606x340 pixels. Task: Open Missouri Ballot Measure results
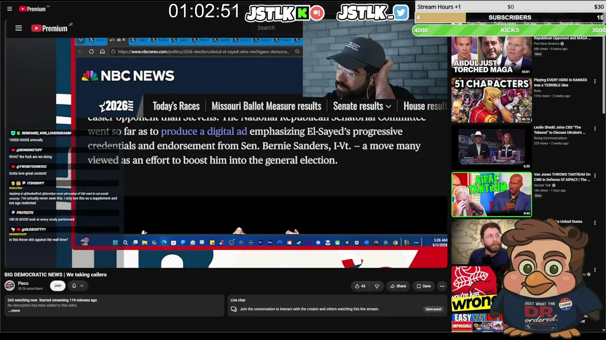coord(266,106)
